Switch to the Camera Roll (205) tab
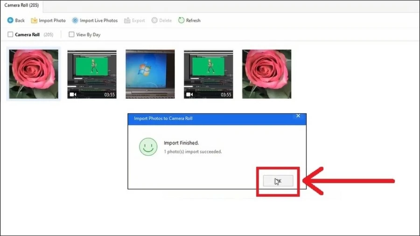Image resolution: width=420 pixels, height=236 pixels. point(21,5)
